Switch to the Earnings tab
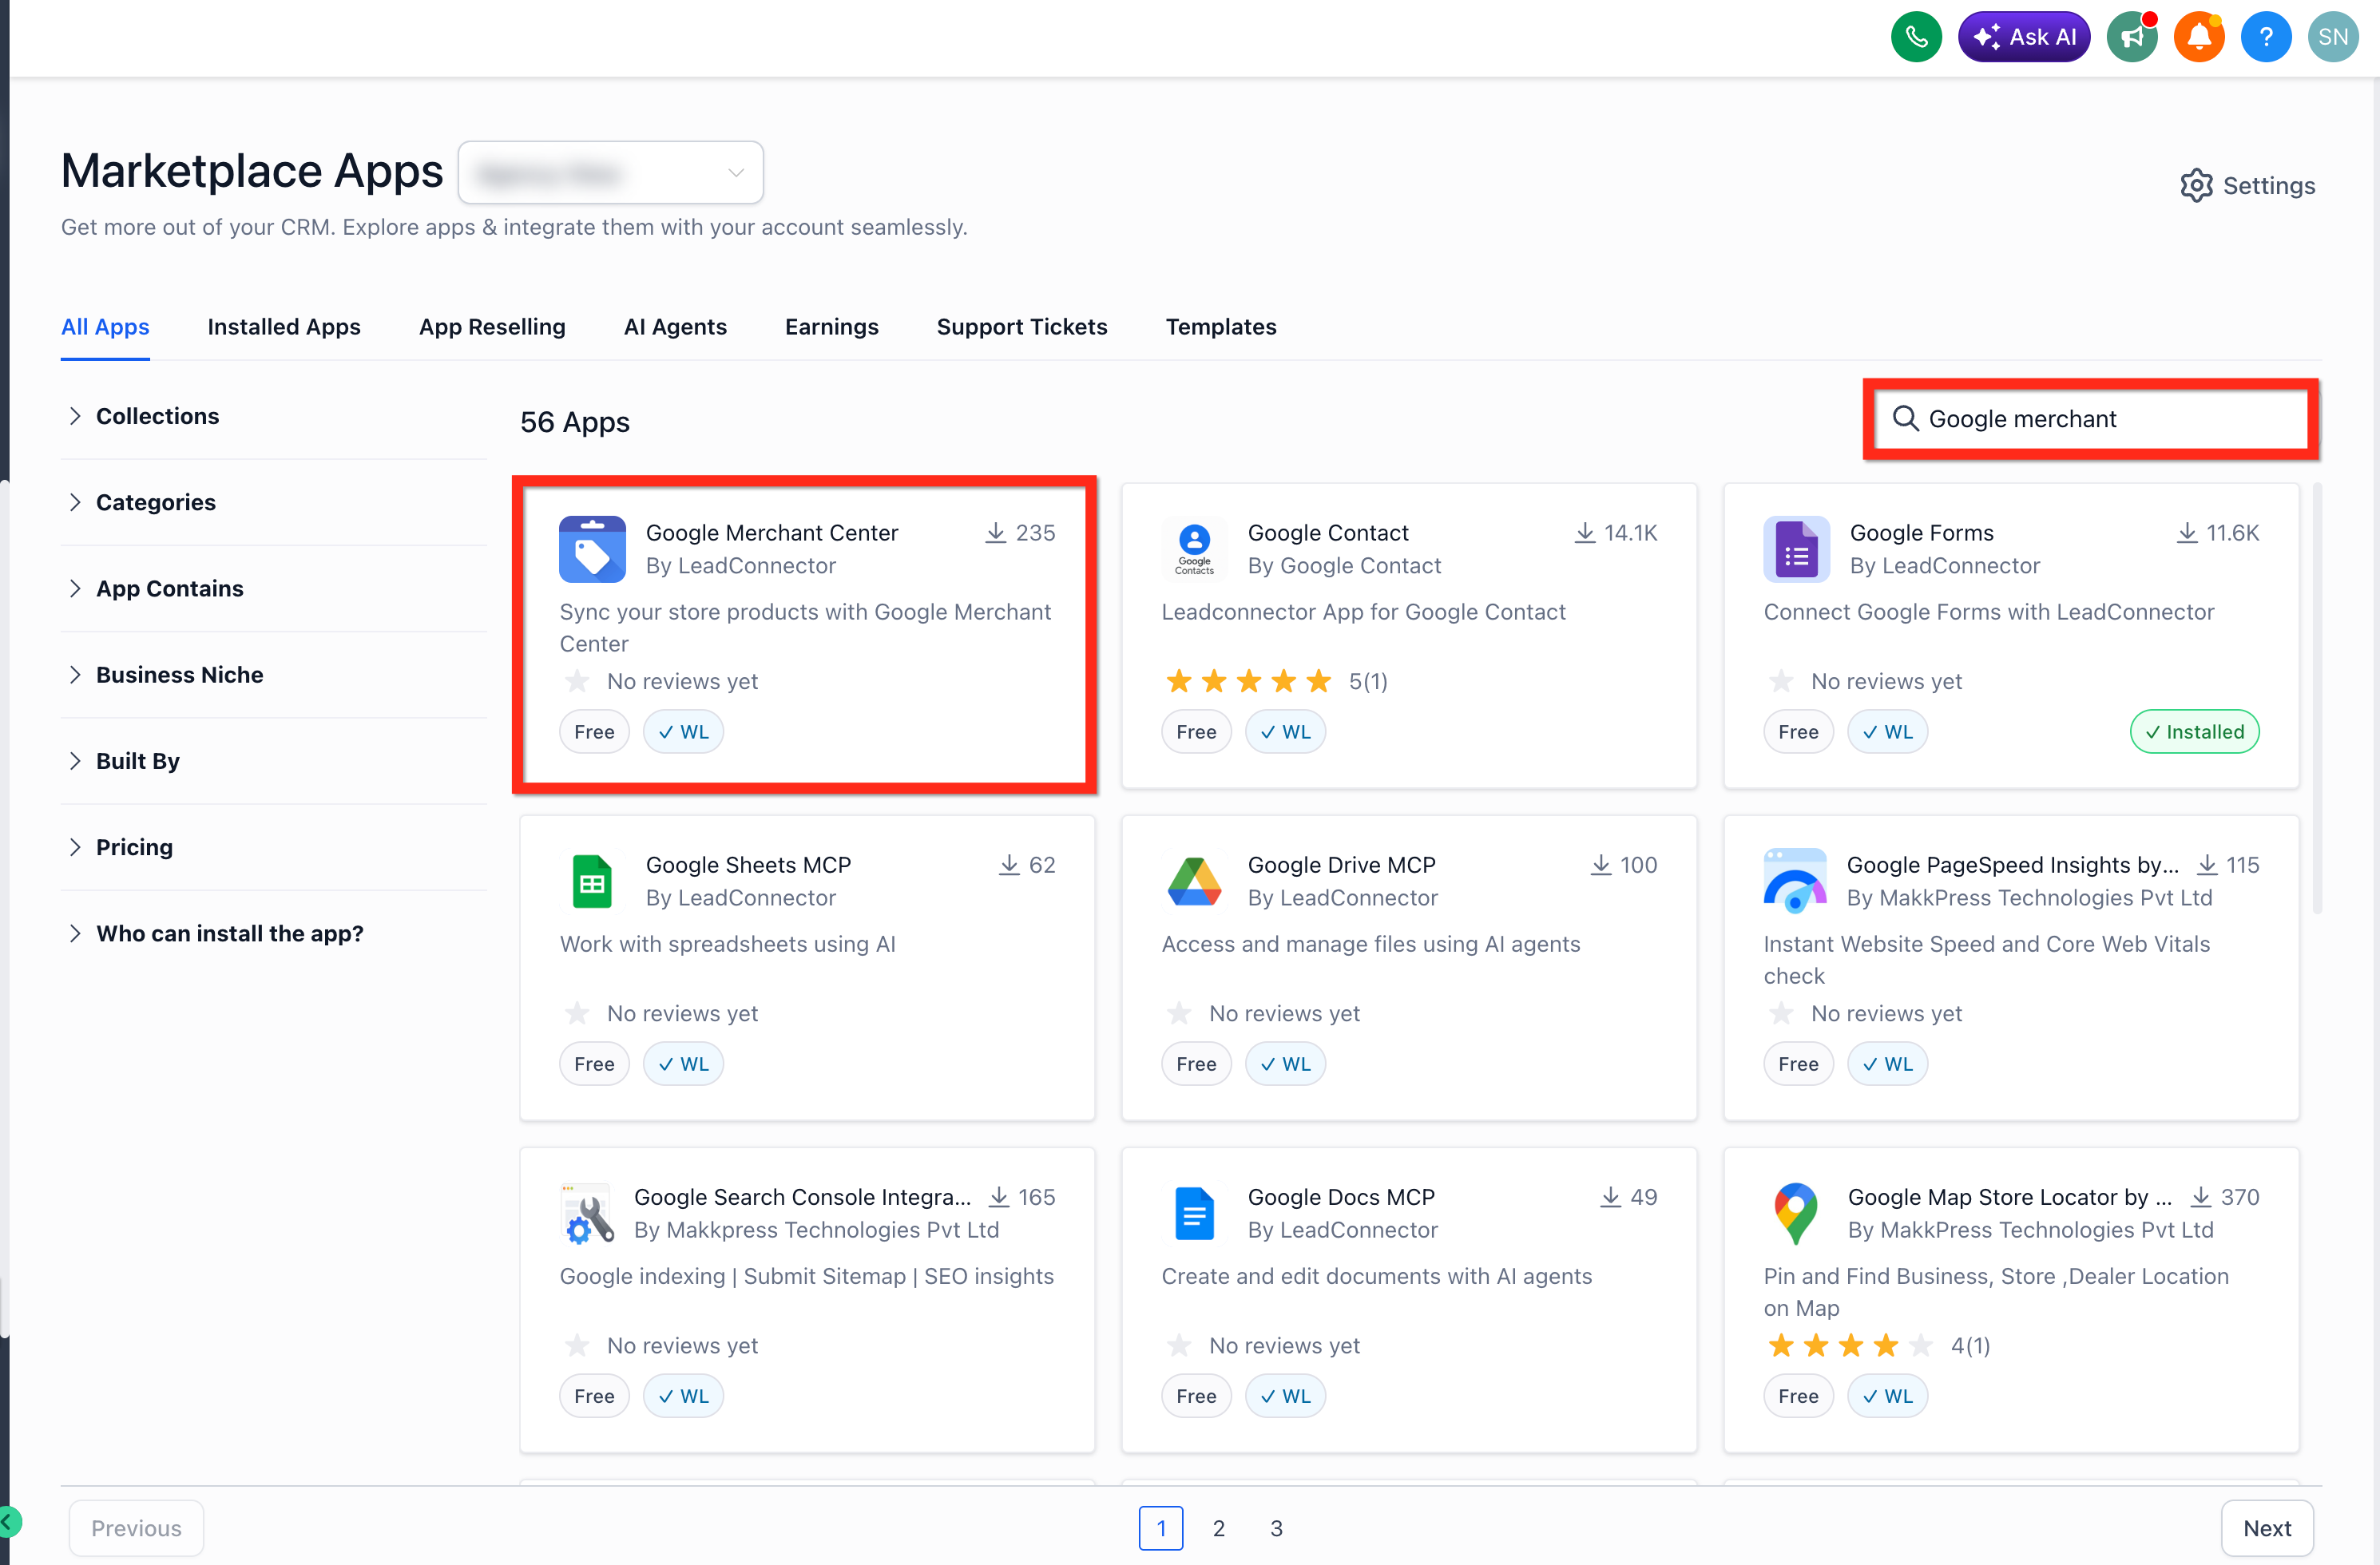2380x1565 pixels. [831, 327]
